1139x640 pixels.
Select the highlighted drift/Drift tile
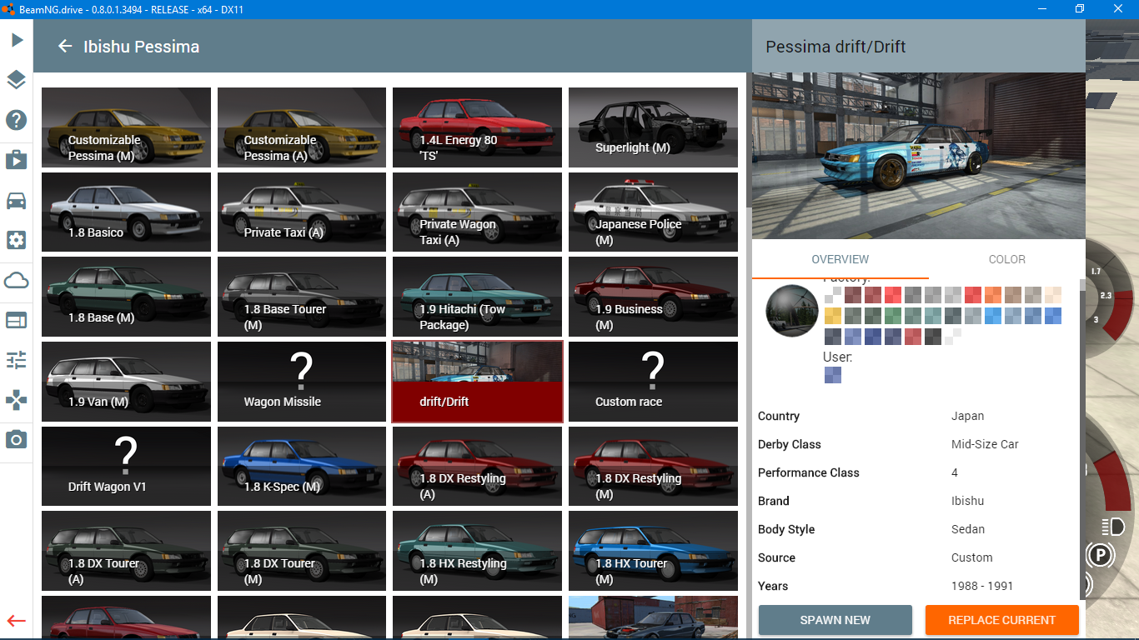coord(478,382)
